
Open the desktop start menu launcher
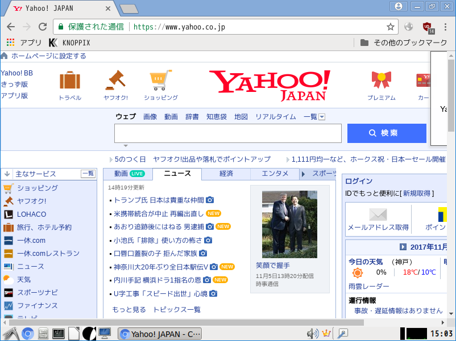coord(11,334)
